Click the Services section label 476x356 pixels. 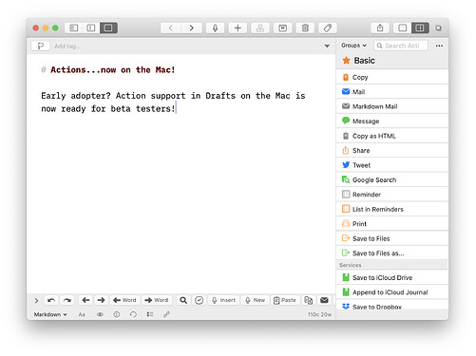coord(351,265)
